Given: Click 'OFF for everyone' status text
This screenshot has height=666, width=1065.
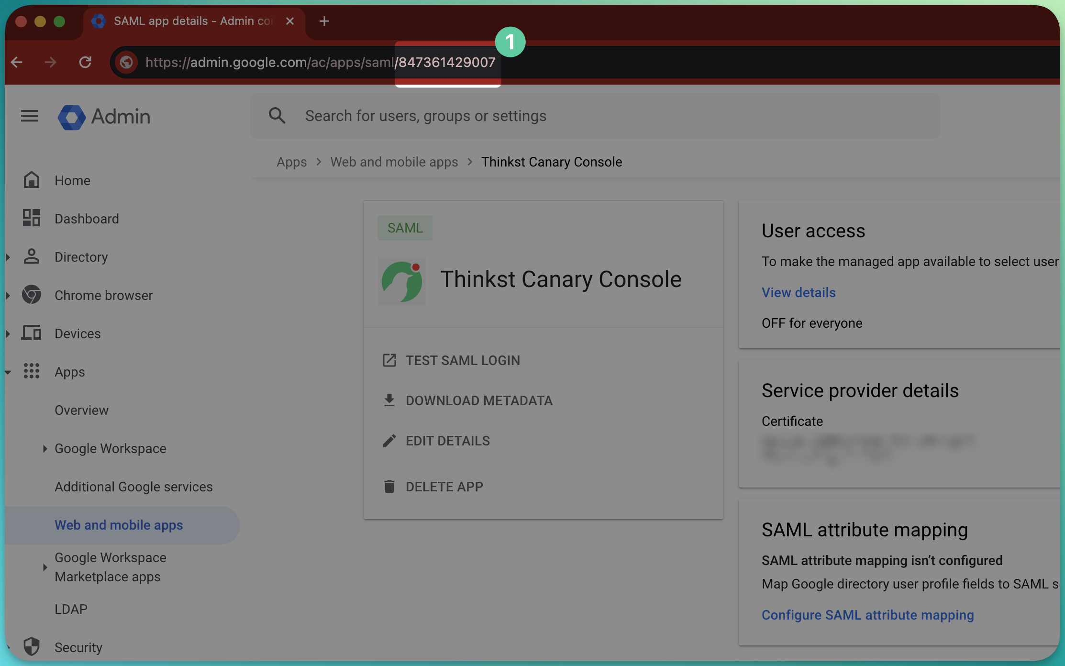Looking at the screenshot, I should coord(812,323).
